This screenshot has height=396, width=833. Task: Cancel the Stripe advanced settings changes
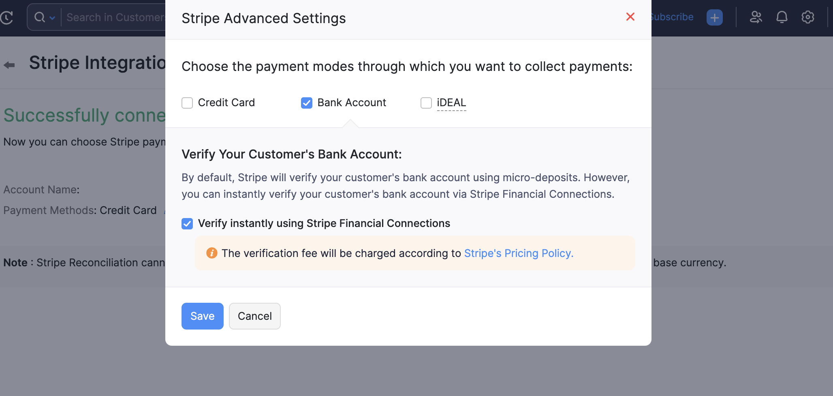(254, 316)
